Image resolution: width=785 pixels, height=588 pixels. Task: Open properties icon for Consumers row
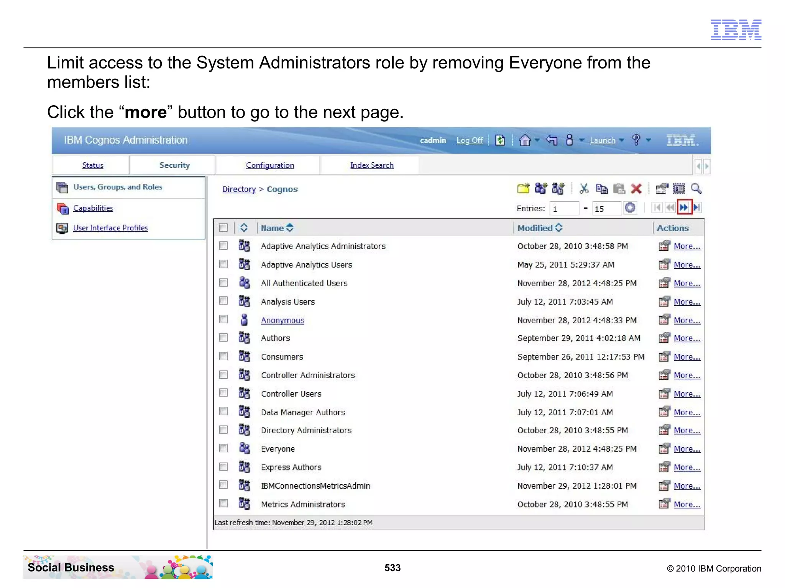click(664, 356)
